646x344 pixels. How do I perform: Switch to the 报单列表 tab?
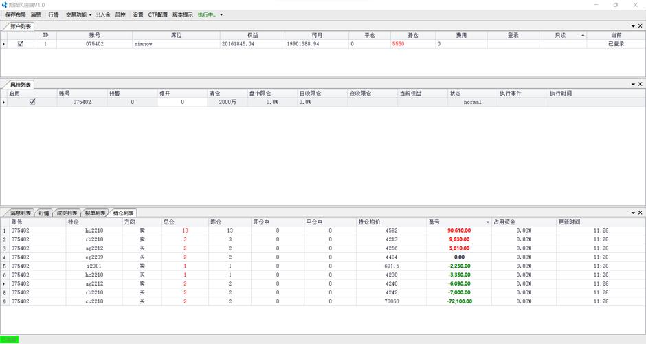tap(95, 213)
